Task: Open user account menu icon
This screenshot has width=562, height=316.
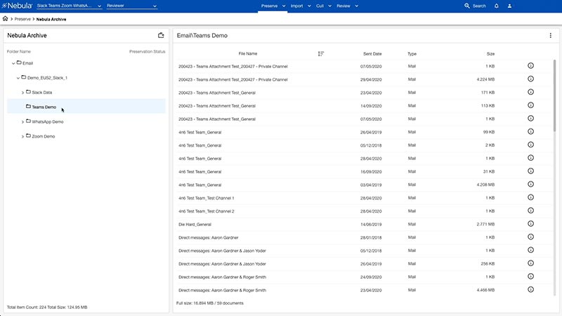Action: click(x=509, y=6)
